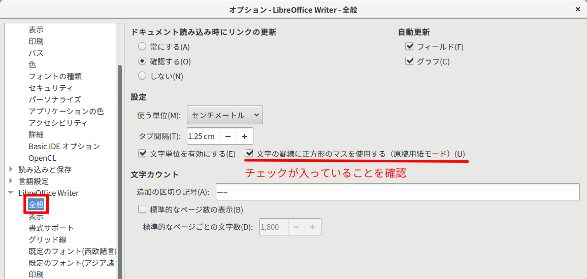Select 表示 under LibreOffice Writer
This screenshot has width=587, height=279.
coord(36,216)
